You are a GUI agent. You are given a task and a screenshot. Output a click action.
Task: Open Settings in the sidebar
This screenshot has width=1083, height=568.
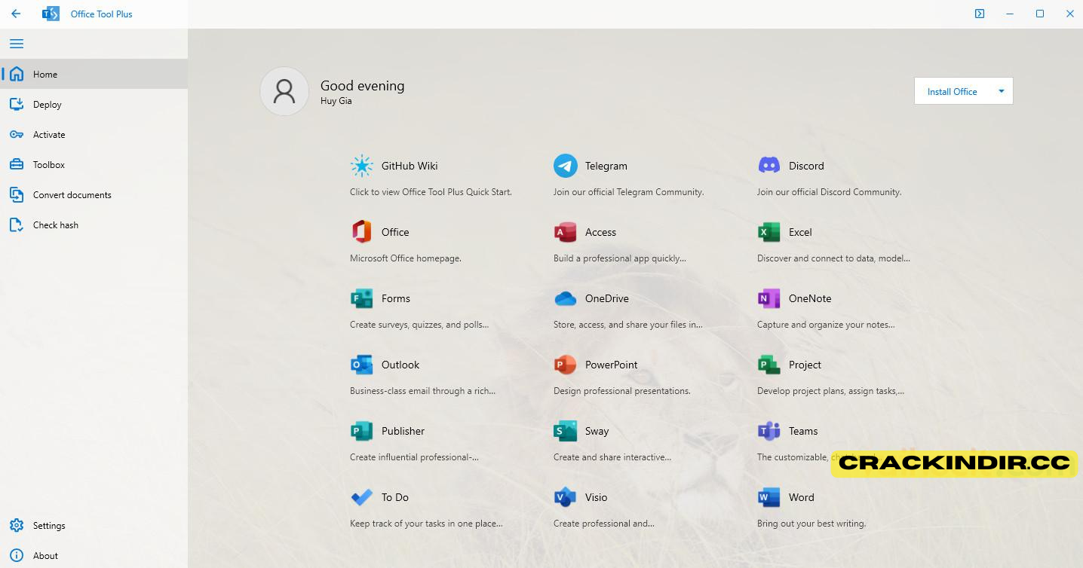point(94,525)
